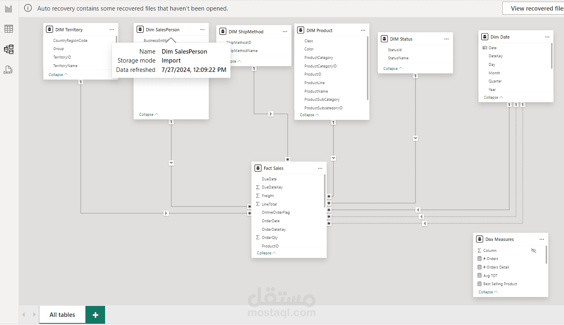Click filter arrow on DIM Status relationship line

click(x=415, y=139)
